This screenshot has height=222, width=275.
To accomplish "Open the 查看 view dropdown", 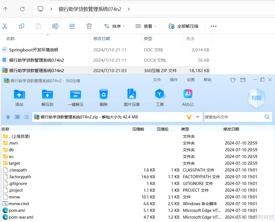I will pyautogui.click(x=146, y=26).
